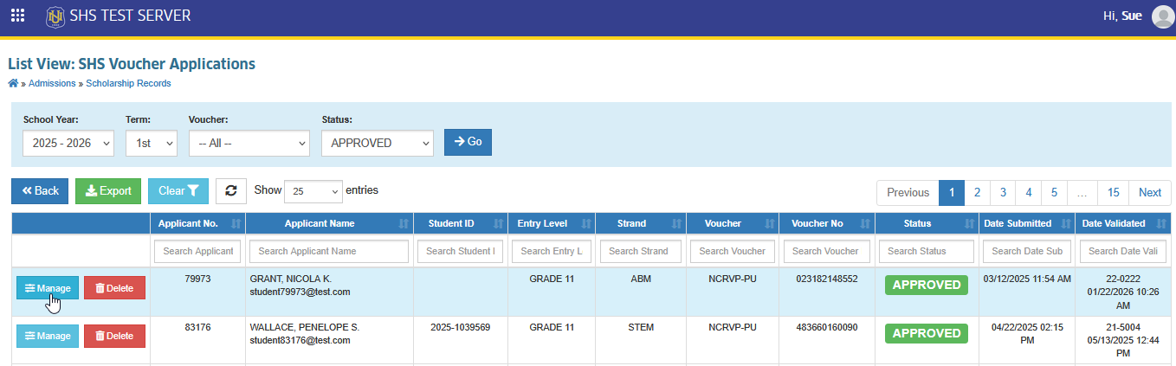Click the user avatar icon

click(x=1162, y=16)
